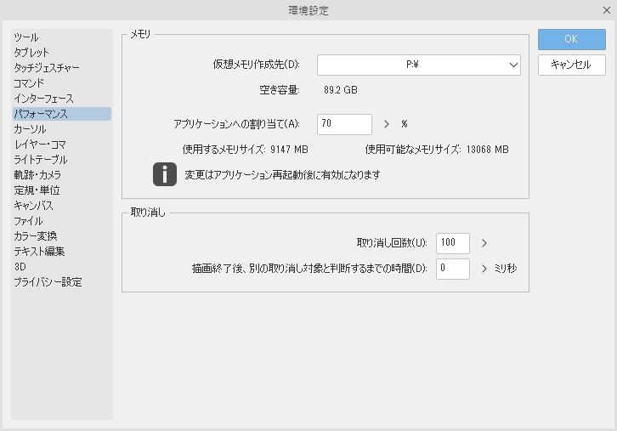Select タッチジェスチャー in the sidebar
This screenshot has height=431, width=617.
tap(47, 68)
